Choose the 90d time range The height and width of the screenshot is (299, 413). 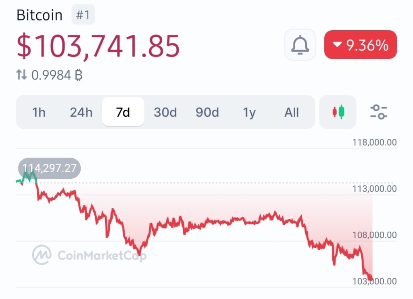coord(207,112)
